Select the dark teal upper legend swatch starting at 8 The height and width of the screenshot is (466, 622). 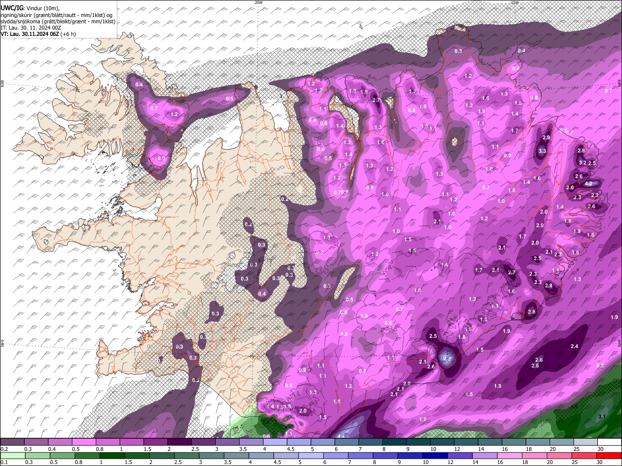394,442
